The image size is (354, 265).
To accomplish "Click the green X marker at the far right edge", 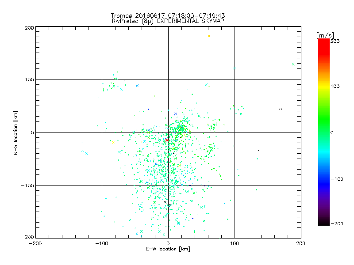I will 293,64.
